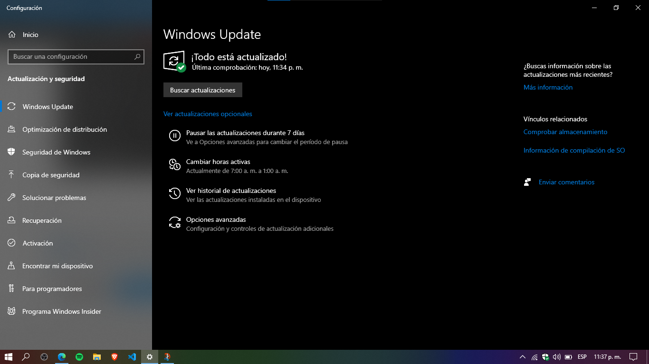This screenshot has height=364, width=649.
Task: Open the notification action center
Action: click(633, 357)
